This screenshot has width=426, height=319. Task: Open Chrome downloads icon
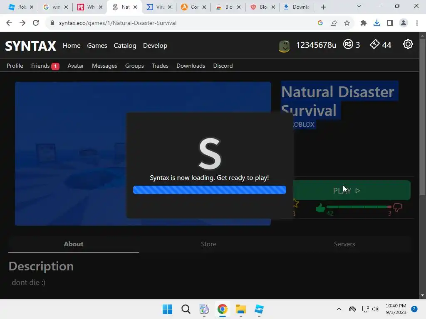pyautogui.click(x=377, y=23)
